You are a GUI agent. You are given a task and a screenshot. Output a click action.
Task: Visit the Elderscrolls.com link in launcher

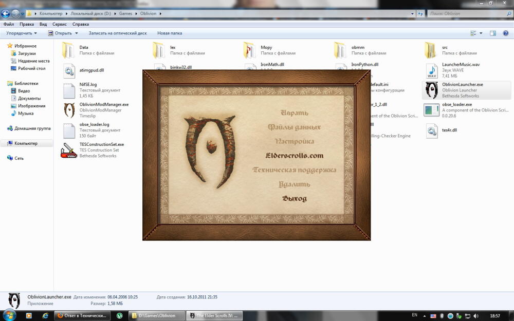295,156
